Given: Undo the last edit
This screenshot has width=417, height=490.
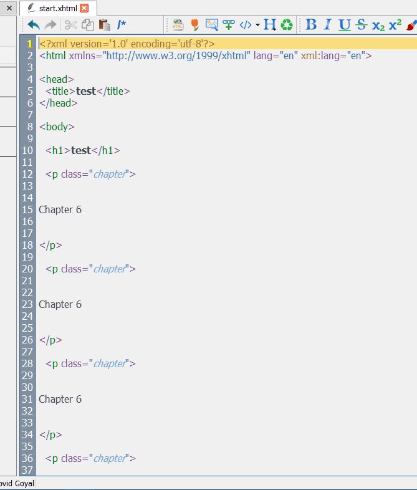Looking at the screenshot, I should coord(34,25).
